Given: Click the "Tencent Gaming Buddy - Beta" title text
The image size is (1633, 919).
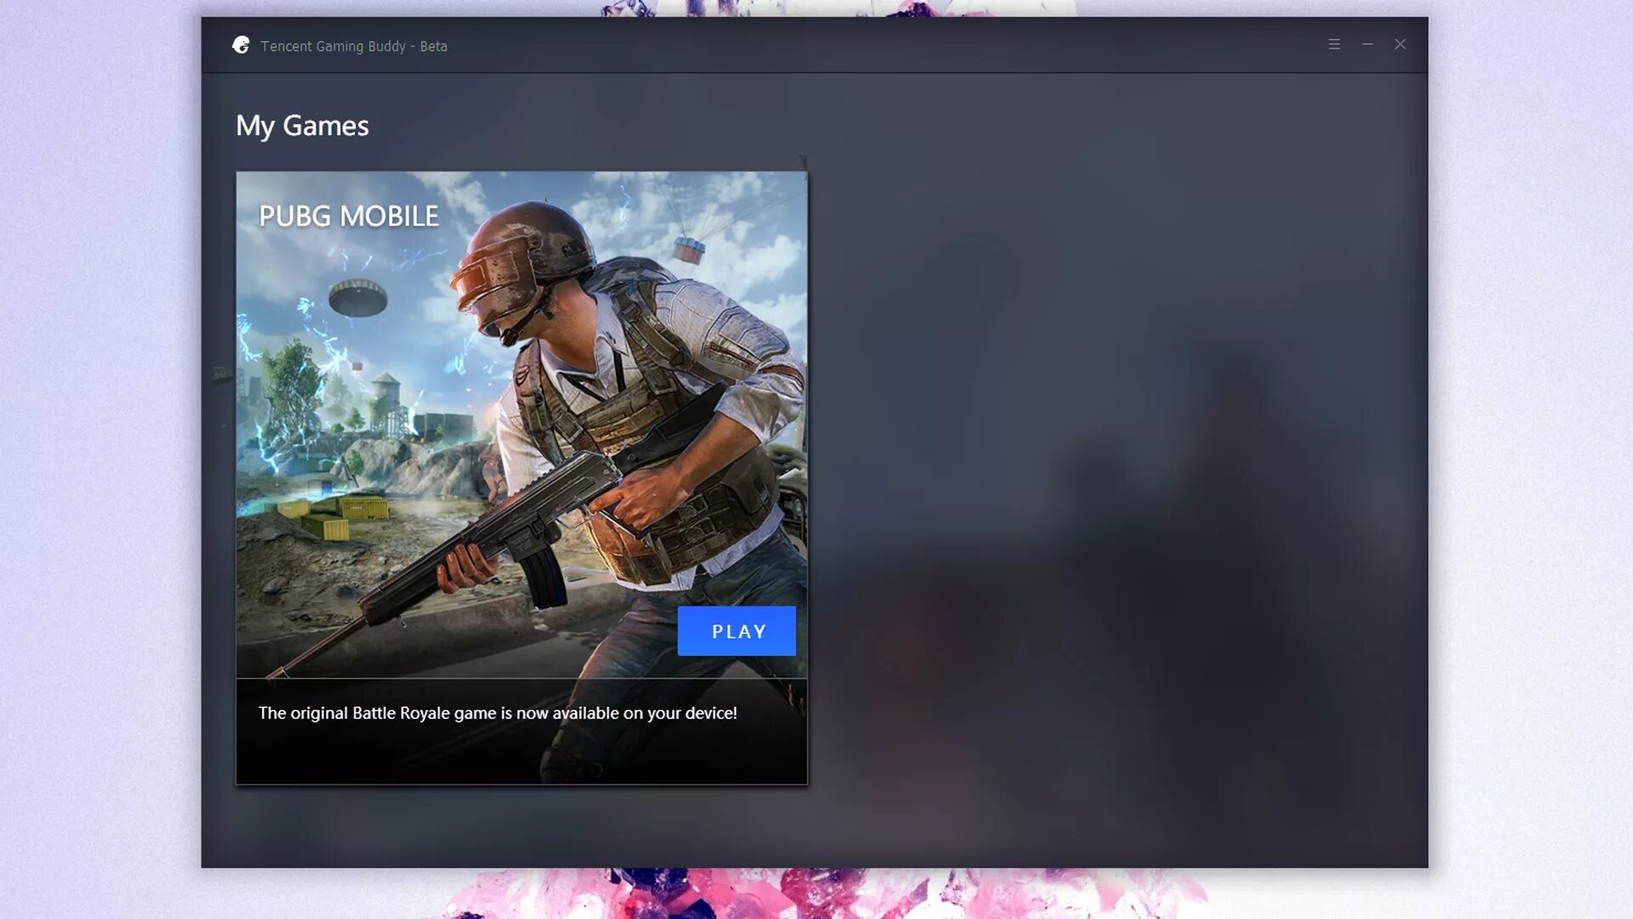Looking at the screenshot, I should [x=354, y=46].
